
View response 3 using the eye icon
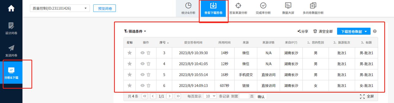142,53
